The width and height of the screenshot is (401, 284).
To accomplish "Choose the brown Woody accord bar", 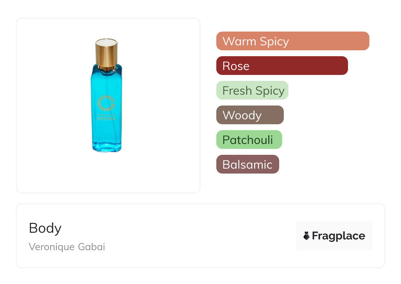I will pyautogui.click(x=250, y=115).
